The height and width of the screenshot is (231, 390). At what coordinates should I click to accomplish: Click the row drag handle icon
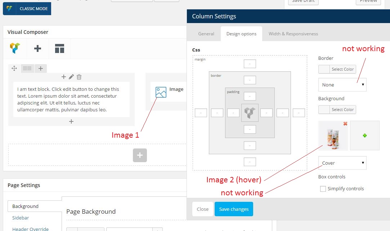tap(14, 68)
